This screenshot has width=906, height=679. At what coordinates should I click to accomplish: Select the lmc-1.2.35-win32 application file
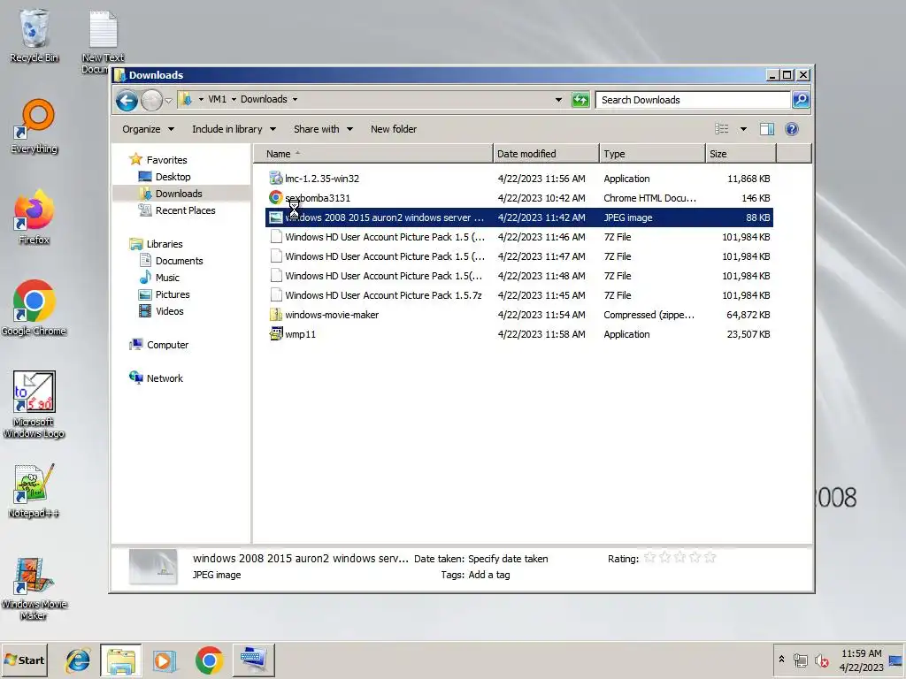[x=518, y=179]
